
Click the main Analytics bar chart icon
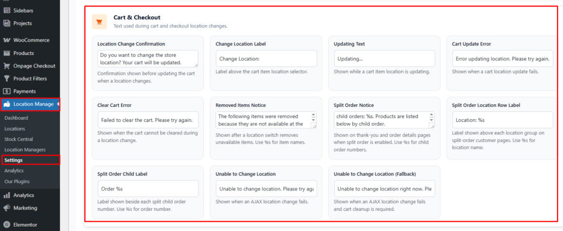tap(7, 195)
